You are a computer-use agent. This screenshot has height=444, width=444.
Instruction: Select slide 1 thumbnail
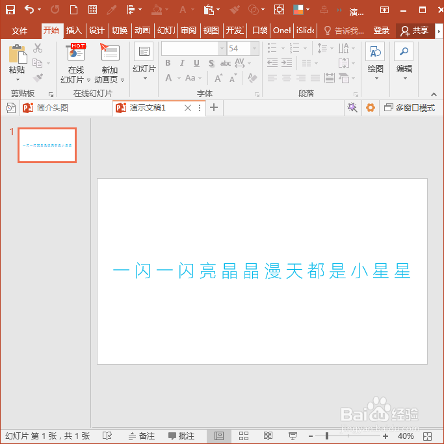point(47,145)
